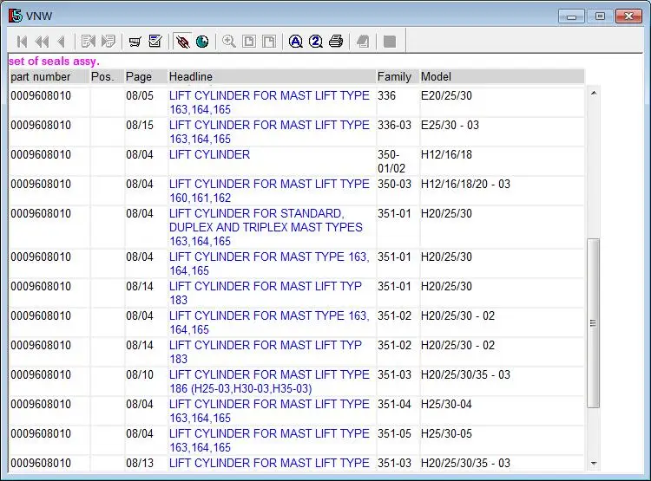Toggle the crossed-out link toolbar icon

coord(182,42)
